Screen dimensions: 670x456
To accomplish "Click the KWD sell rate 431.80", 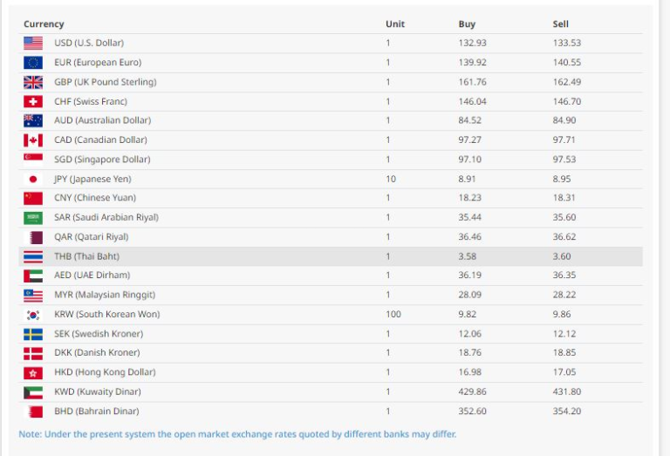I will point(566,392).
